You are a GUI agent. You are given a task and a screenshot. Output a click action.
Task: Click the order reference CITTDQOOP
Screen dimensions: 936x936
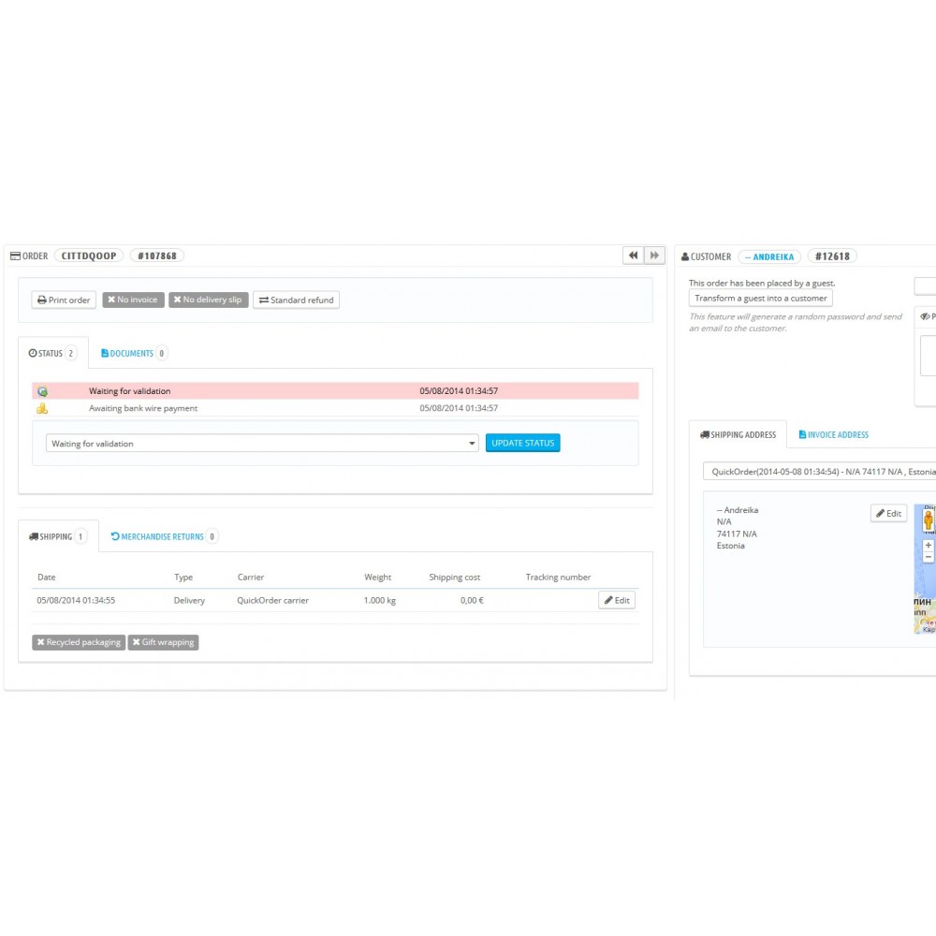(x=89, y=256)
